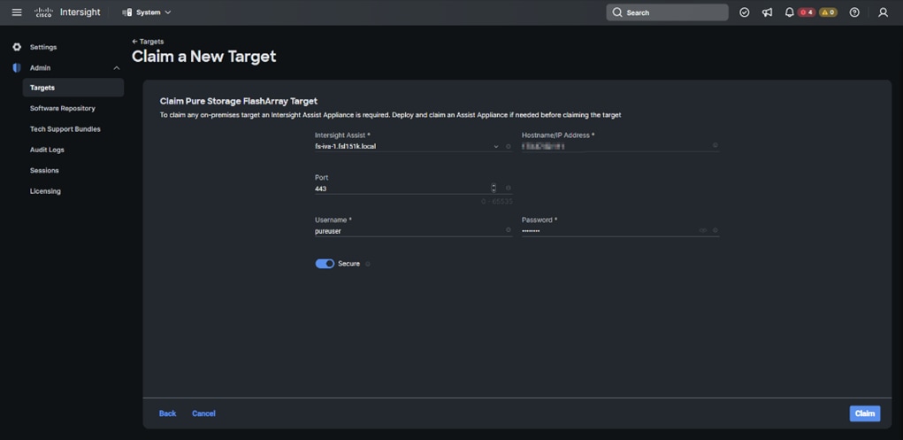903x440 pixels.
Task: Collapse the Admin section in sidebar
Action: pyautogui.click(x=116, y=68)
